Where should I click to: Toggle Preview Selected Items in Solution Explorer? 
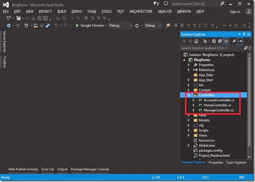pos(240,41)
